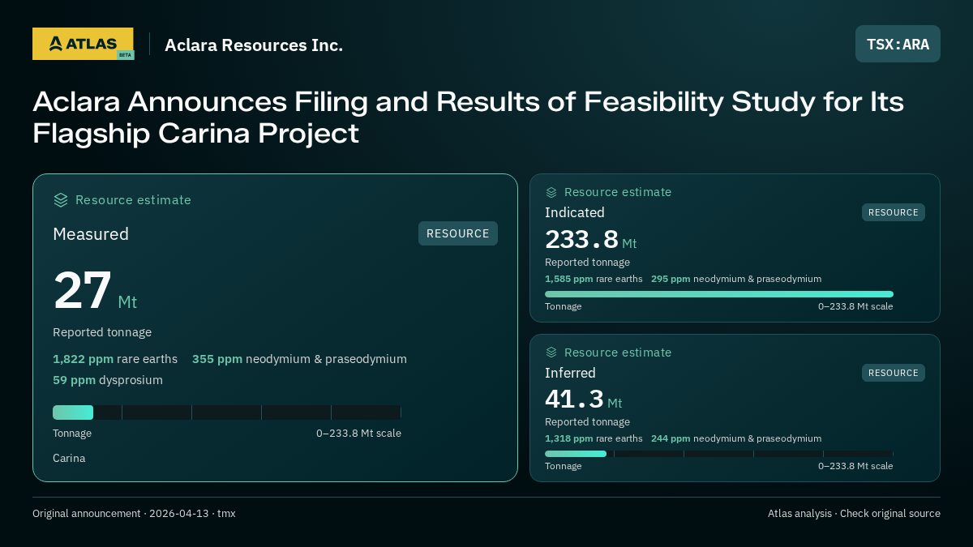
Task: Click the Inferred category heading
Action: coord(570,373)
